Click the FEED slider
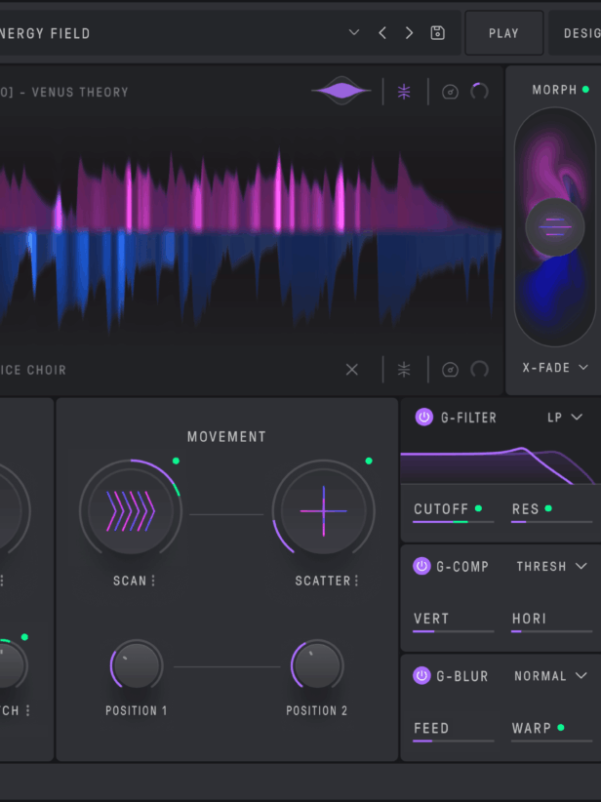 453,741
